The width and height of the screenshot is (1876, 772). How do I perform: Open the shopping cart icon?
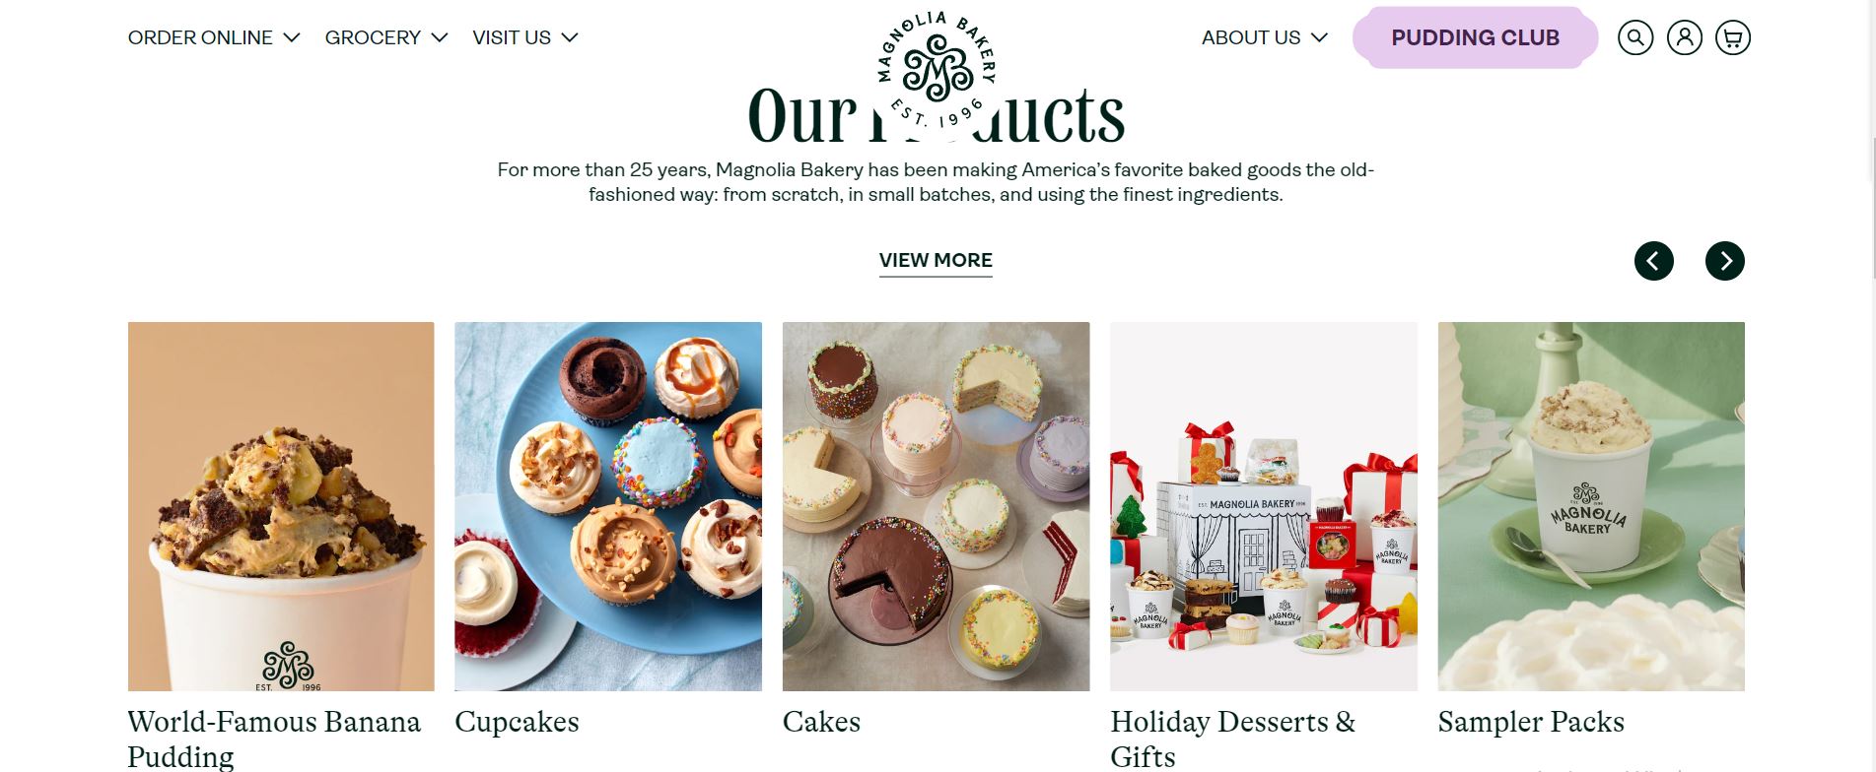click(x=1733, y=37)
